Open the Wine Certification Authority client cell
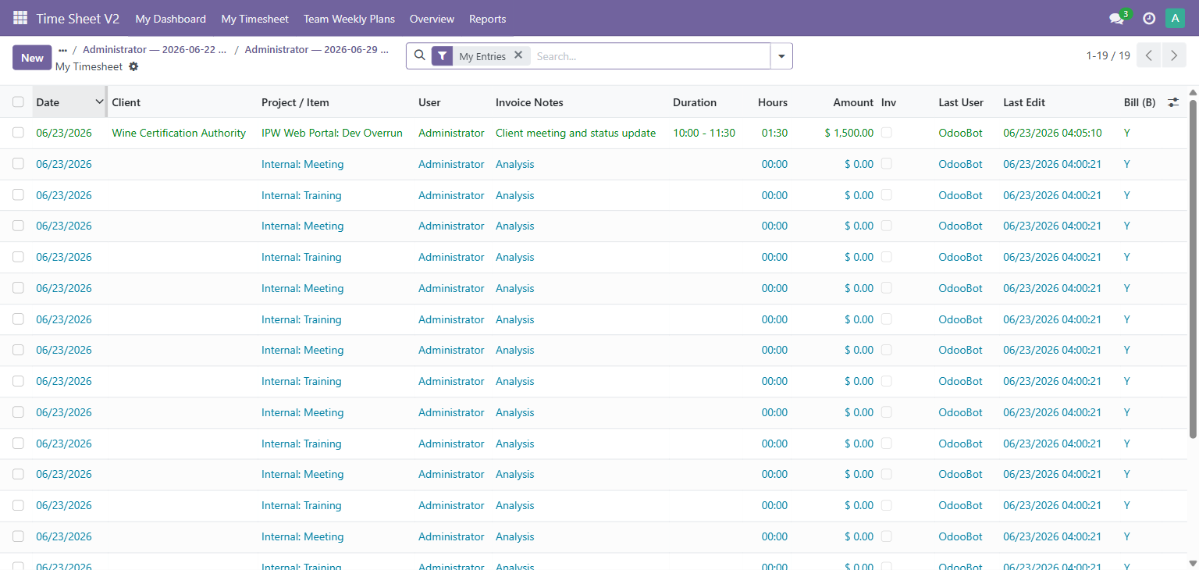1199x570 pixels. (179, 133)
